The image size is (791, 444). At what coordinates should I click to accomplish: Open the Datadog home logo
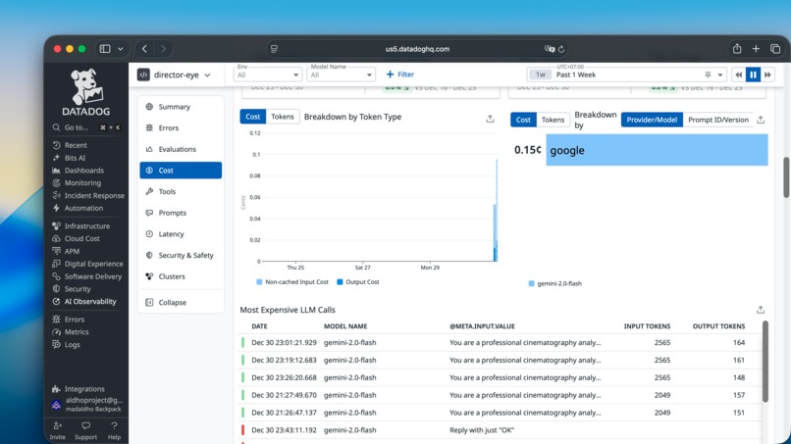pos(85,92)
